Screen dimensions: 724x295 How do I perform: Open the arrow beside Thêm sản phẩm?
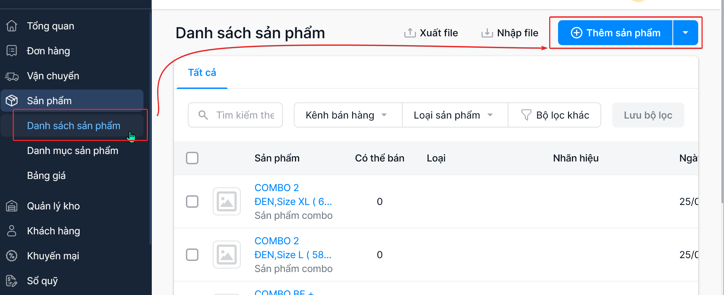685,33
